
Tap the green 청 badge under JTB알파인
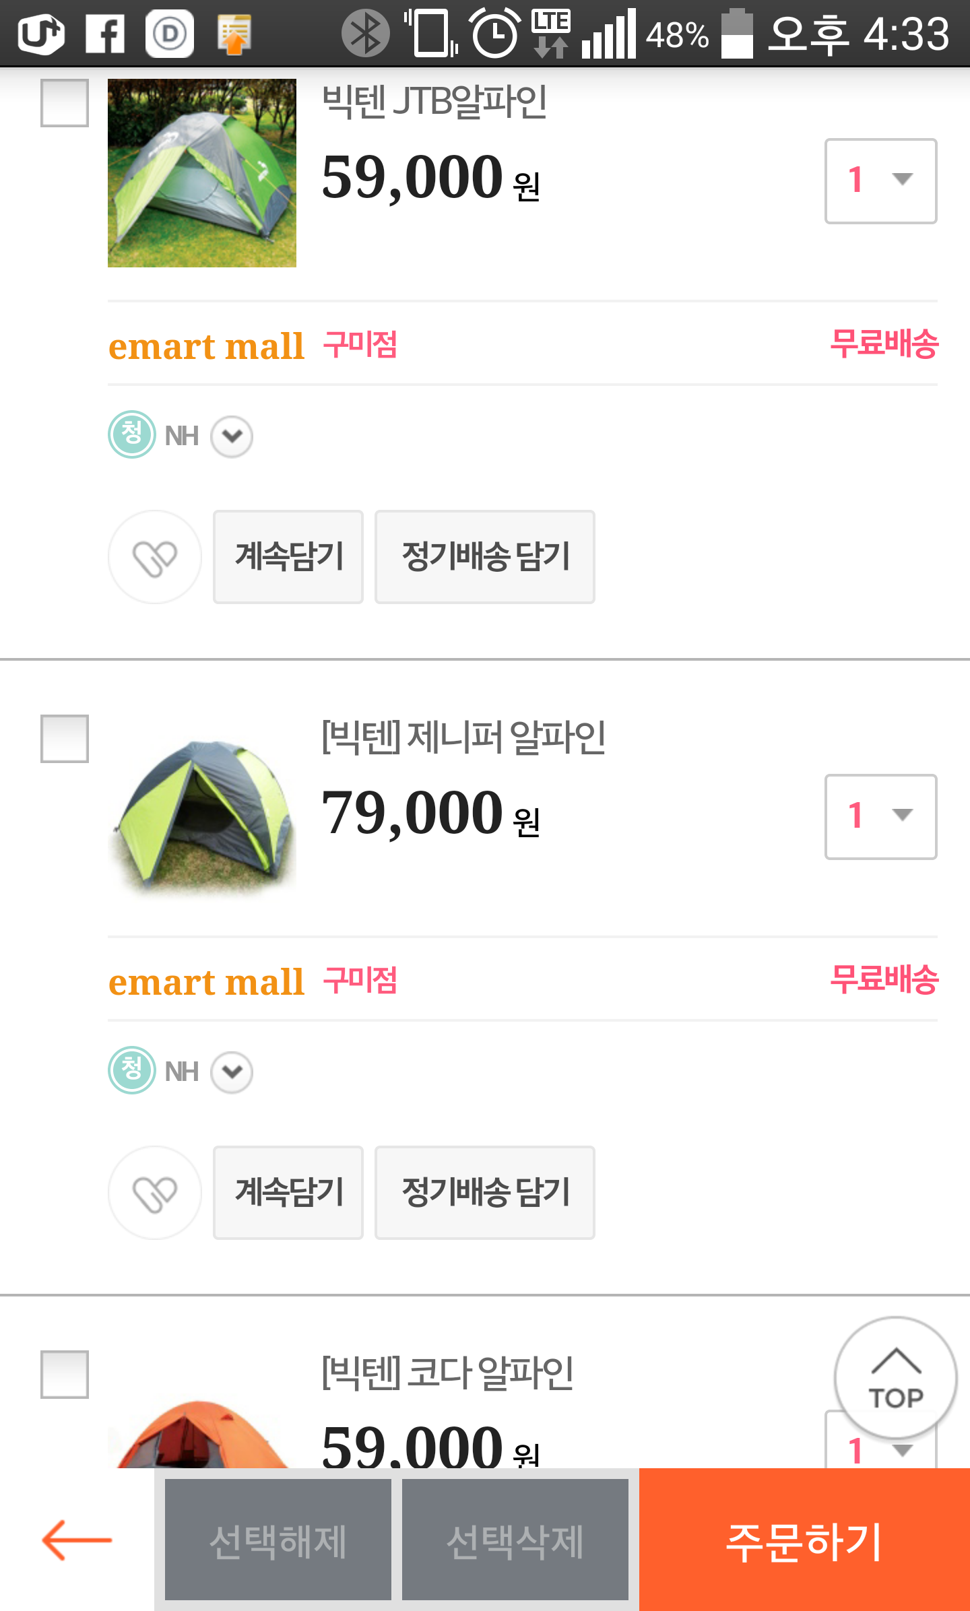(x=132, y=434)
